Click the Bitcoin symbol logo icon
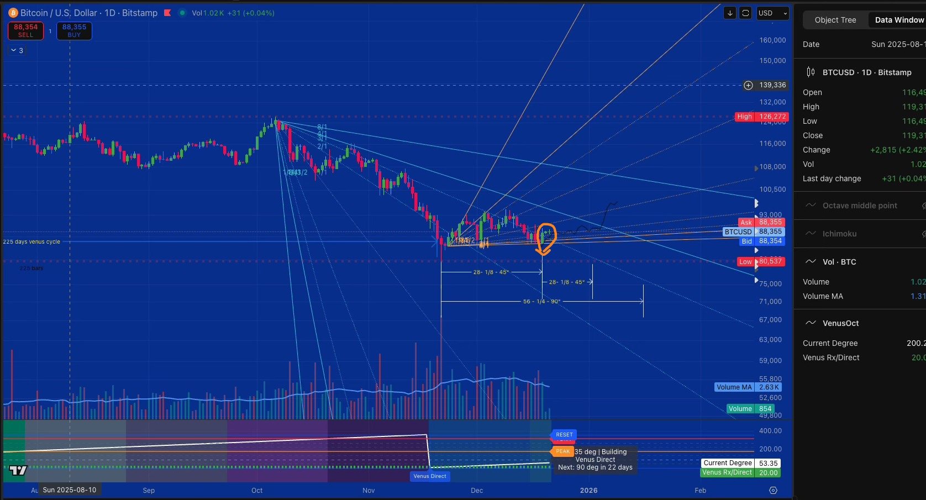926x500 pixels. point(13,13)
